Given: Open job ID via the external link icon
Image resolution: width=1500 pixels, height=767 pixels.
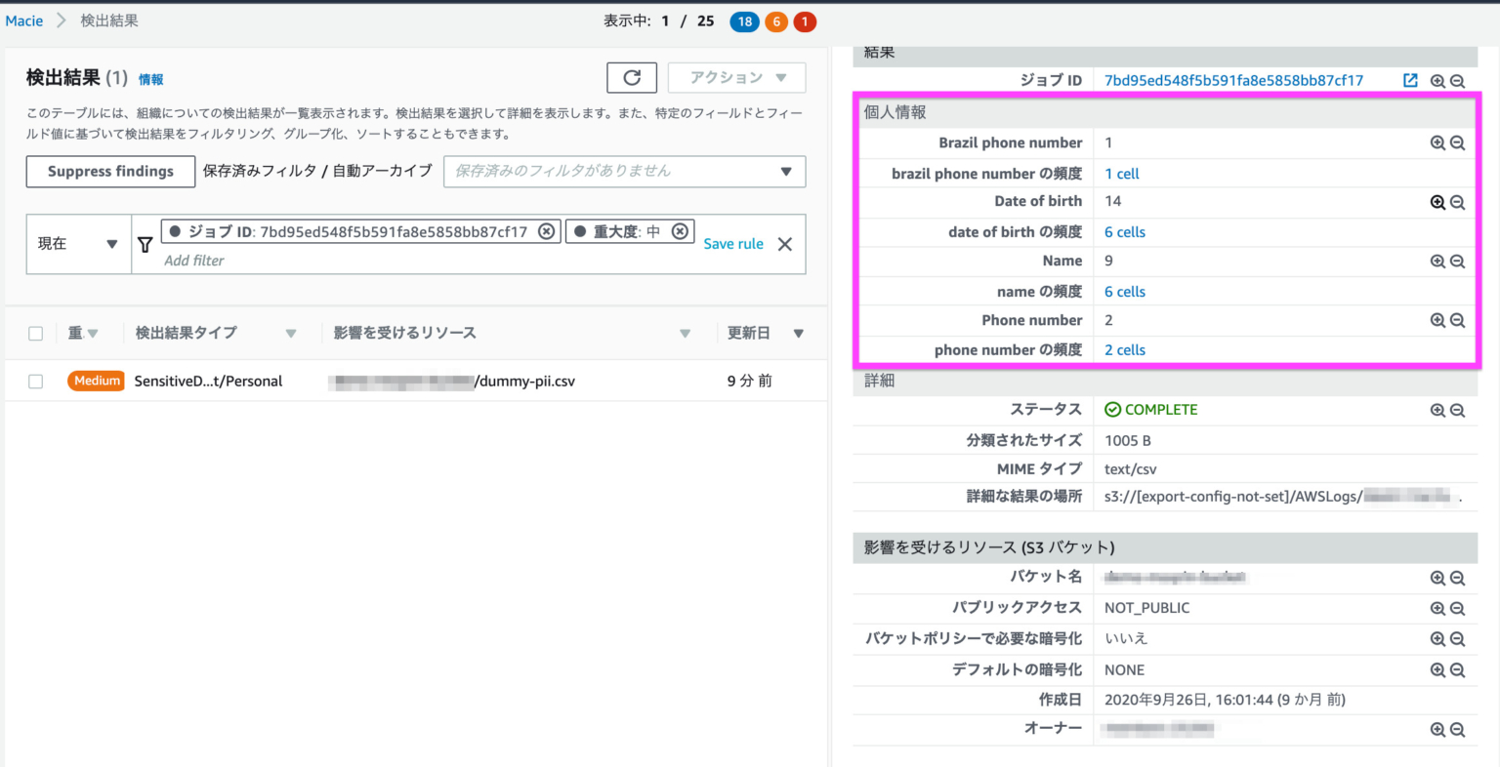Looking at the screenshot, I should (x=1409, y=81).
